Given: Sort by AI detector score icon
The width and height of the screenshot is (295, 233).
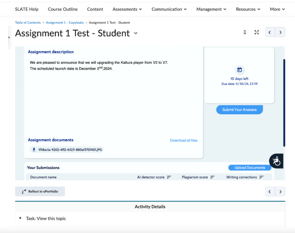Looking at the screenshot, I should (x=169, y=177).
